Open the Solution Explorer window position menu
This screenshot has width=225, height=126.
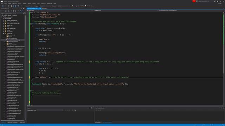pos(22,9)
